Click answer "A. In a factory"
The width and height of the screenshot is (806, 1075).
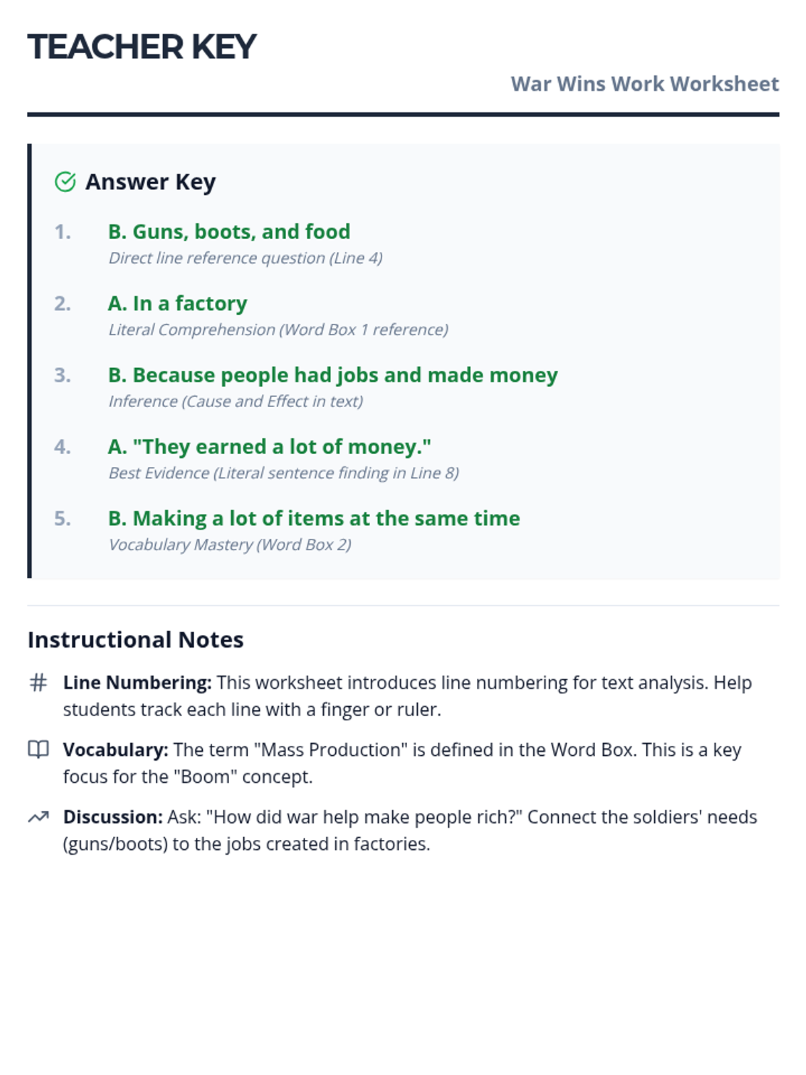click(177, 304)
